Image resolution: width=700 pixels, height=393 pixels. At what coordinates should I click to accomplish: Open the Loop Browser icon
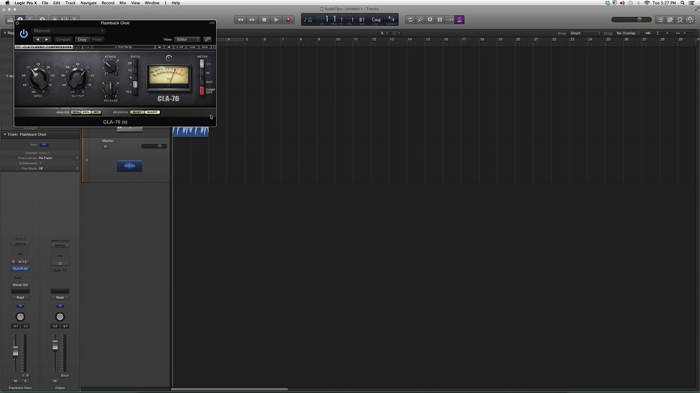click(680, 20)
